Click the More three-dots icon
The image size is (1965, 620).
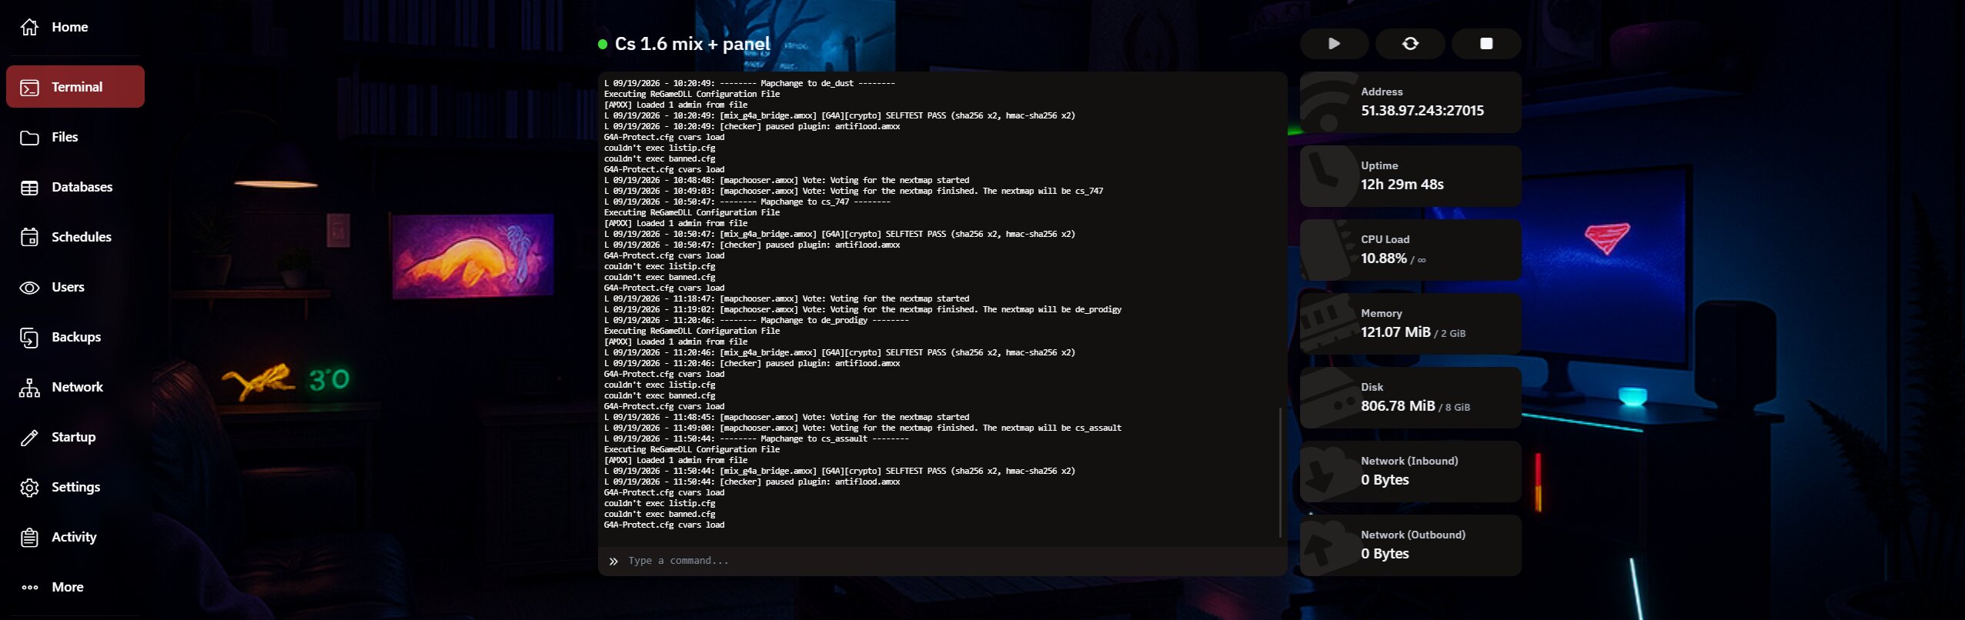click(30, 588)
